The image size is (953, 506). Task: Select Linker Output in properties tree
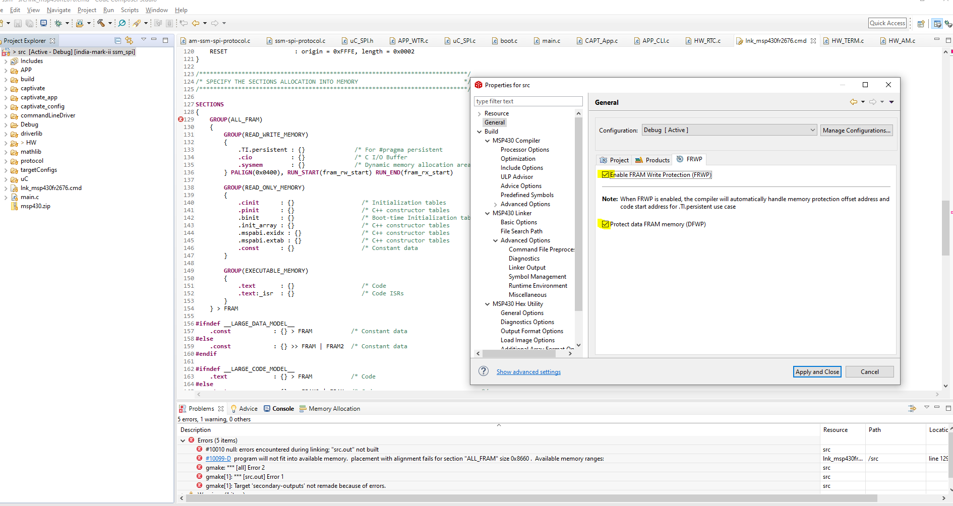pyautogui.click(x=527, y=268)
